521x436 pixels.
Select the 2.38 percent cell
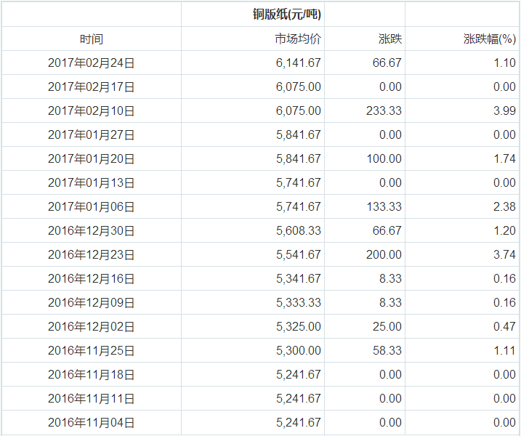click(x=504, y=207)
